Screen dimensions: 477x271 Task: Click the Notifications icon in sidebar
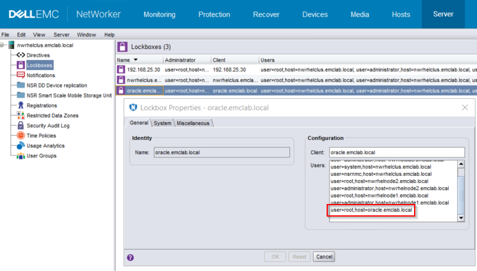[21, 75]
